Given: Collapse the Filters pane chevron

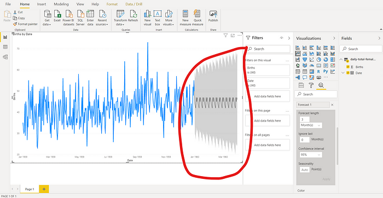Looking at the screenshot, I should (289, 38).
